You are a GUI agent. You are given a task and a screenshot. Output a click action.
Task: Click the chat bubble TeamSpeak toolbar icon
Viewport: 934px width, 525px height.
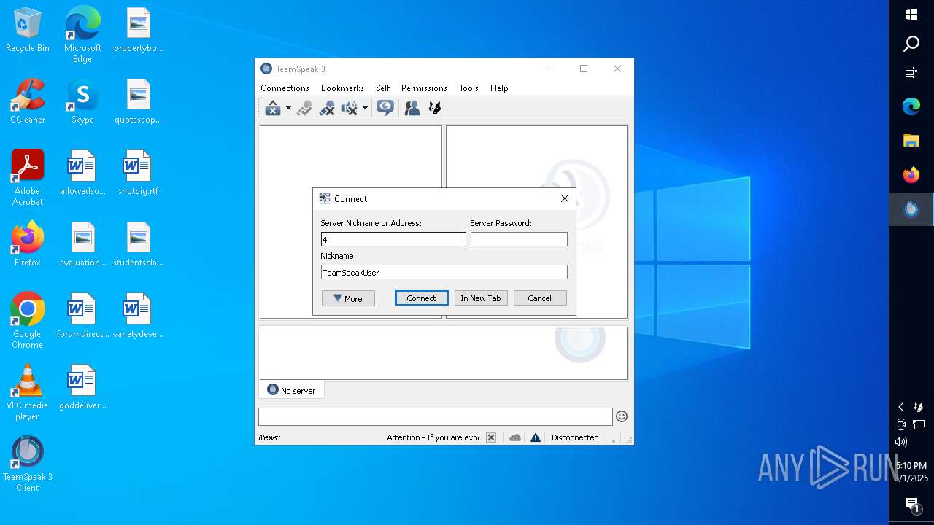pyautogui.click(x=385, y=109)
